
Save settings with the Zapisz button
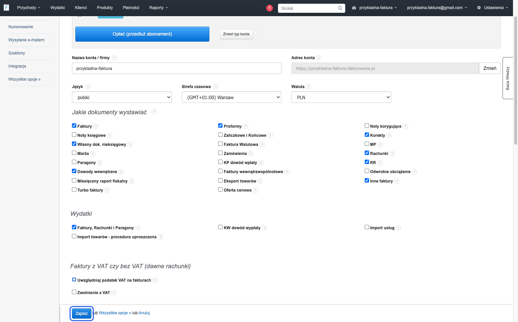pyautogui.click(x=82, y=314)
